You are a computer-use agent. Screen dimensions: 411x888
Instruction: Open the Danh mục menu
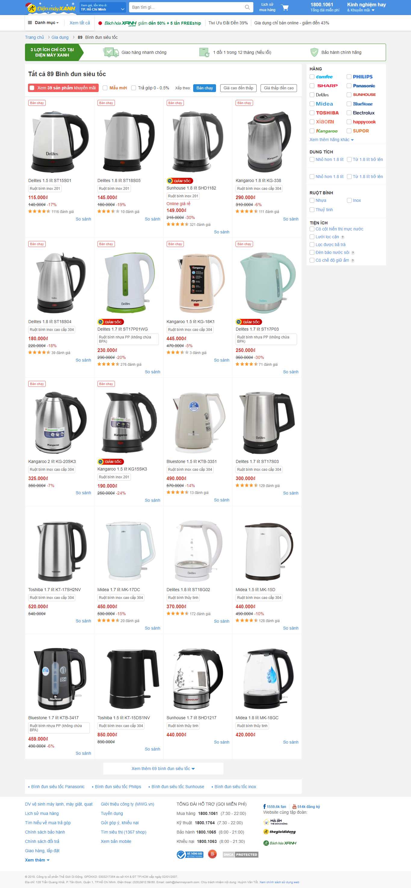pos(43,23)
